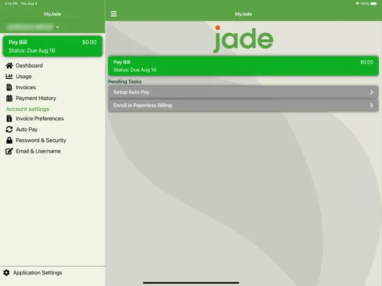The height and width of the screenshot is (286, 382).
Task: Open Enroll in Paperless Billing chevron arrow
Action: tap(372, 105)
